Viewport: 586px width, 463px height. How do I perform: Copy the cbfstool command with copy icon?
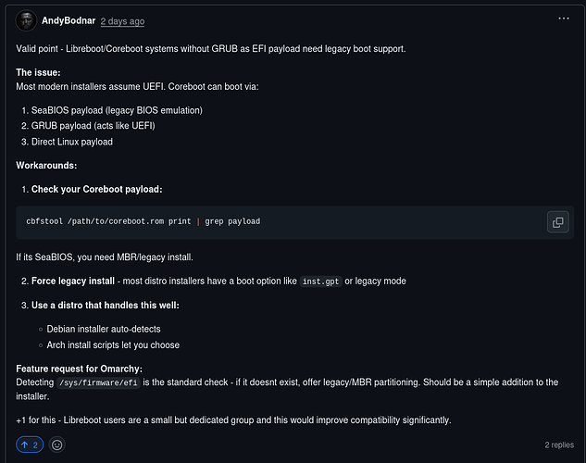[557, 222]
